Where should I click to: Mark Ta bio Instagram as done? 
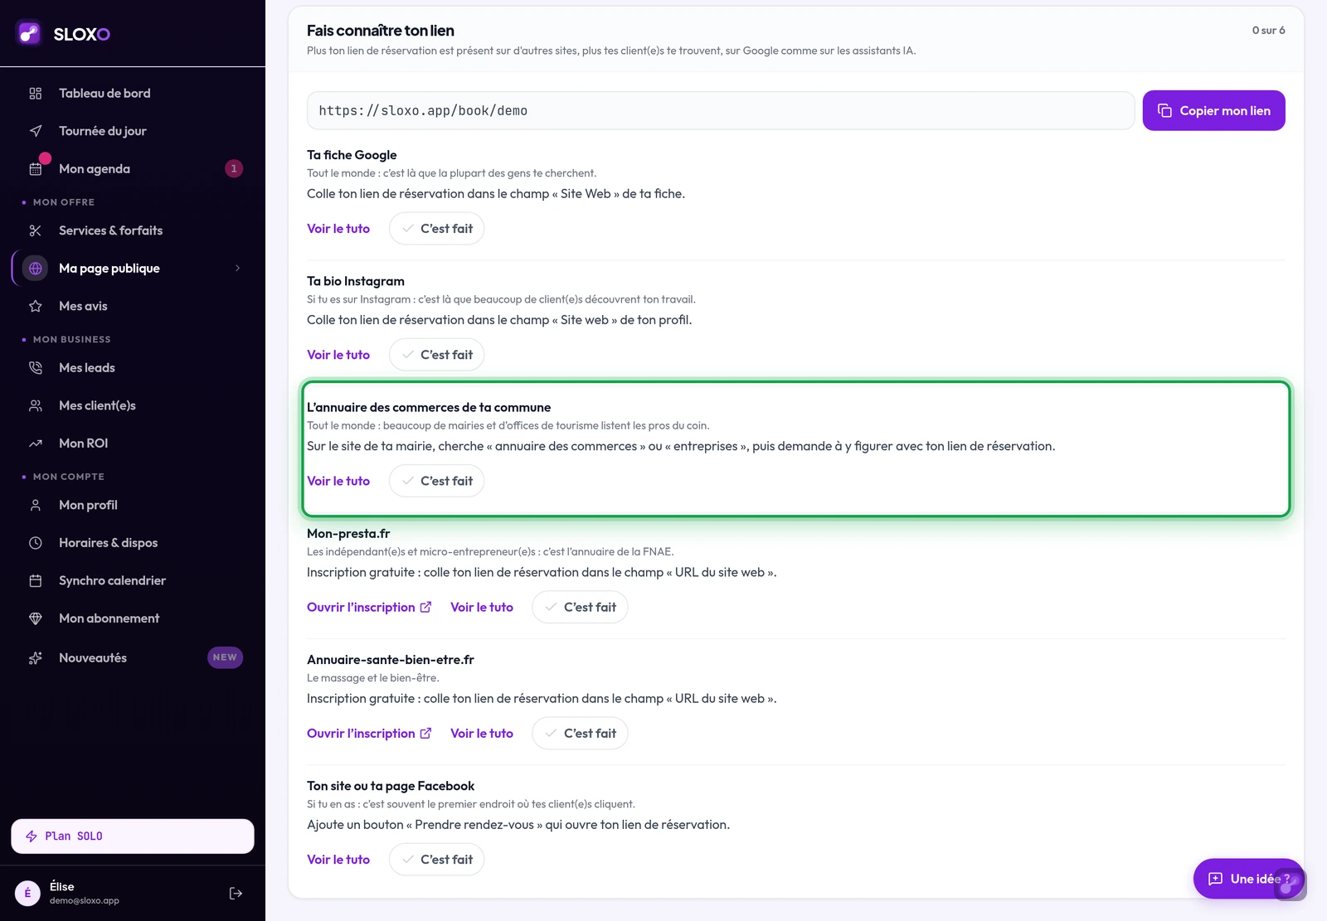436,355
